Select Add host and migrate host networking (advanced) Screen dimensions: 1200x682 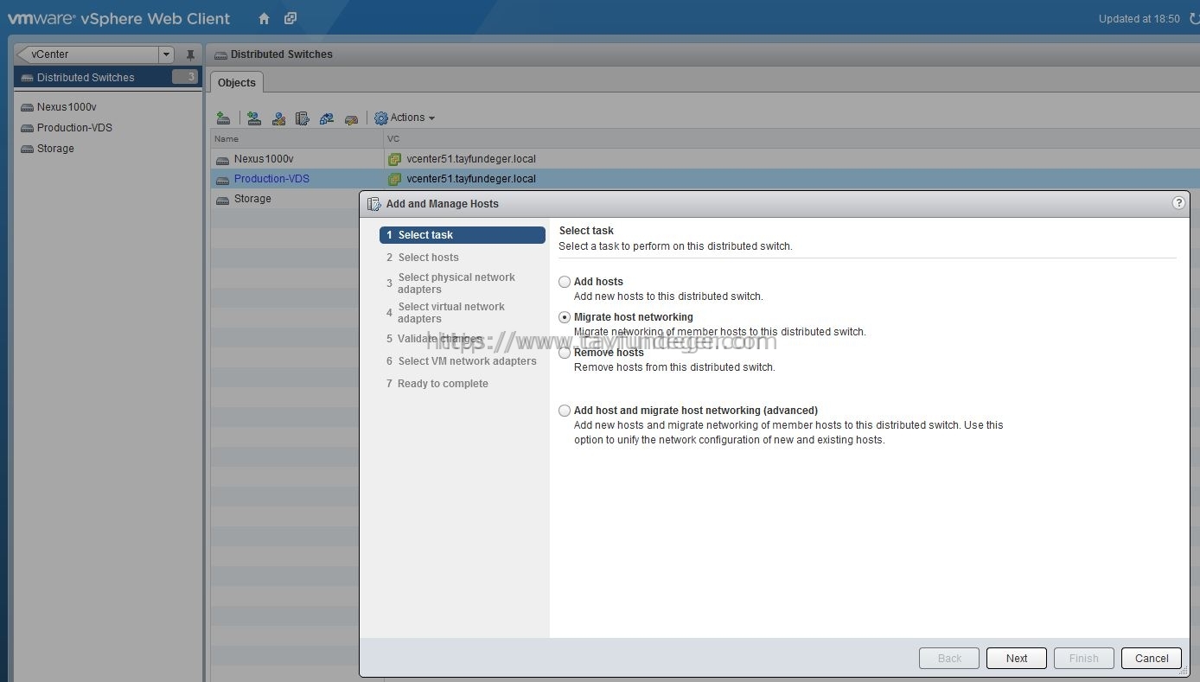[565, 411]
